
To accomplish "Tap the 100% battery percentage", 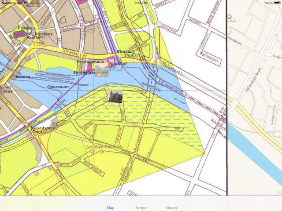I will click(x=268, y=3).
